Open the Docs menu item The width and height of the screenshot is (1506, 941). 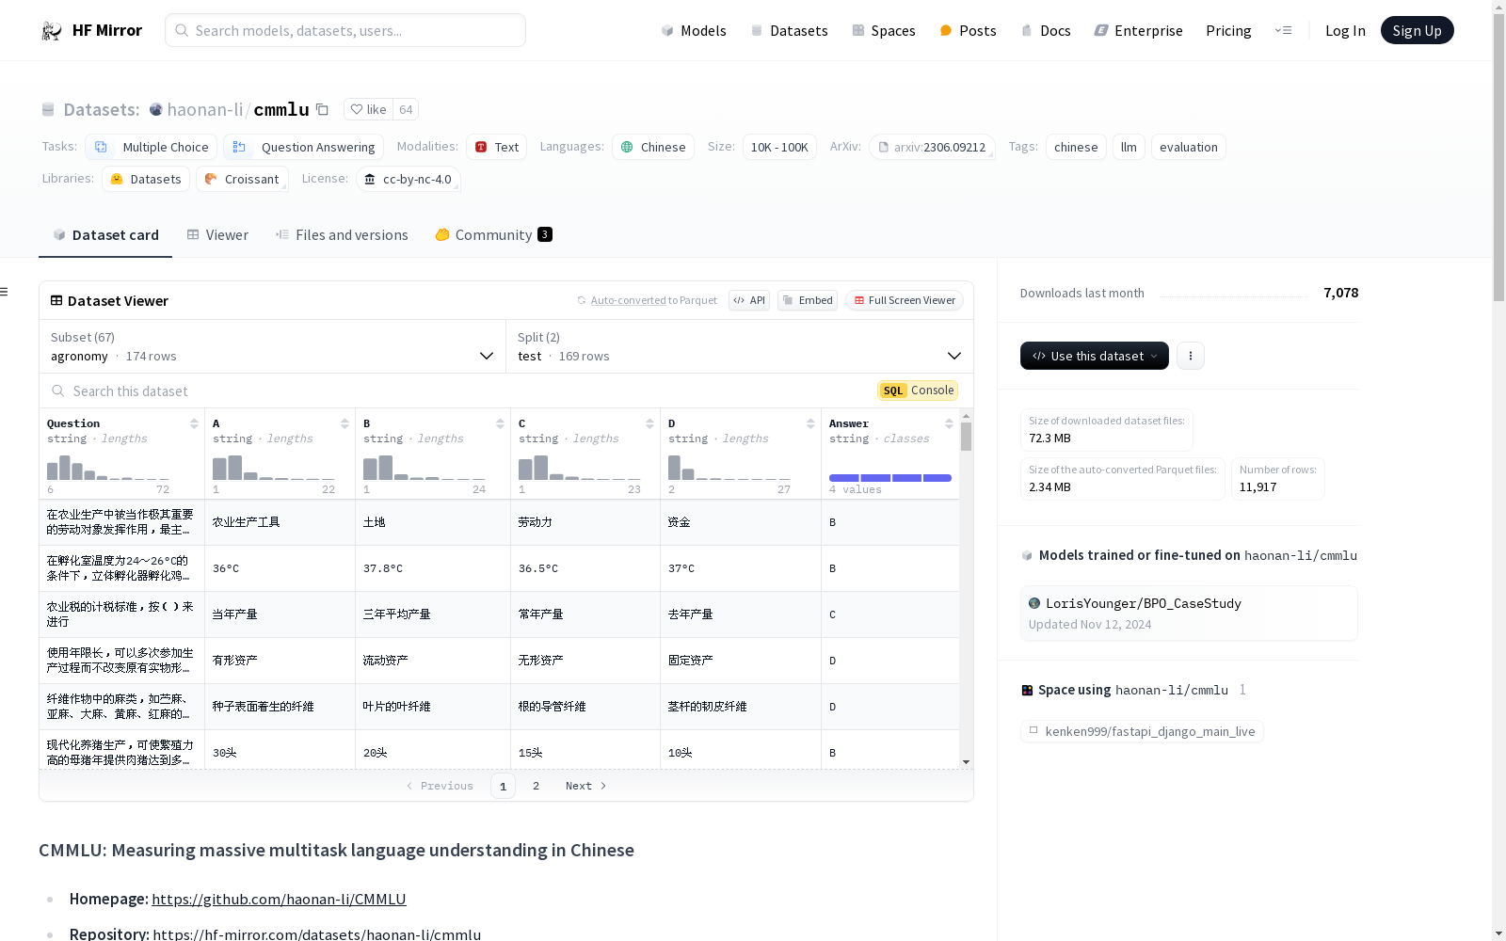[x=1046, y=30]
